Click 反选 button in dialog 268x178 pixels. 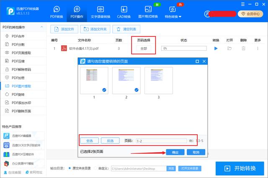pos(110,141)
